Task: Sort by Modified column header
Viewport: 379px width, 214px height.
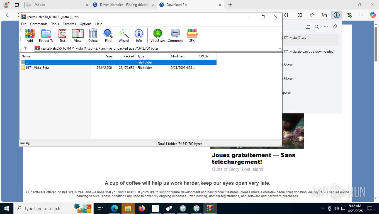Action: (183, 56)
